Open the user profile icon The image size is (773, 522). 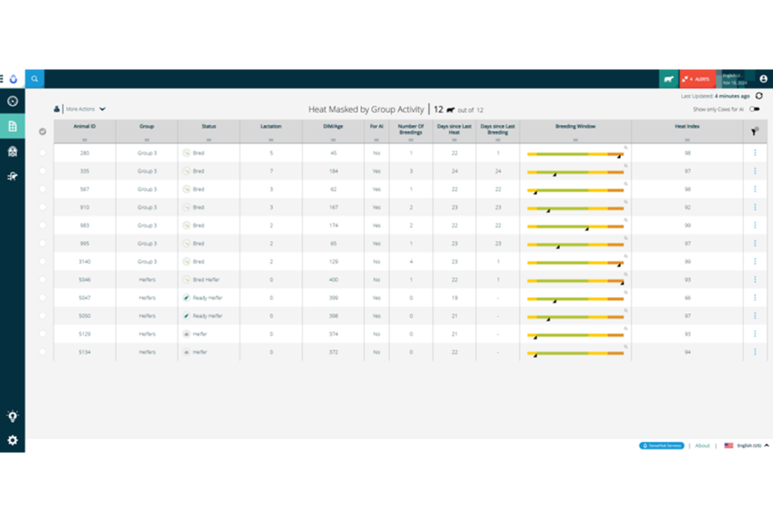(x=762, y=79)
